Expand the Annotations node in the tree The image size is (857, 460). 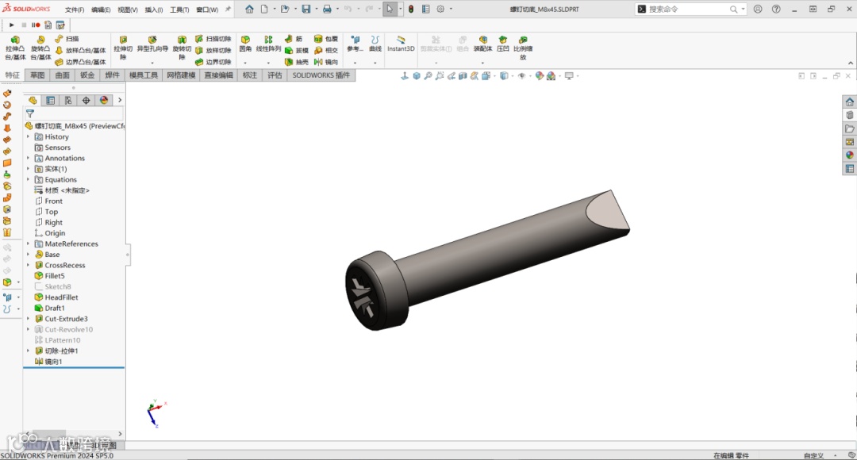[28, 158]
